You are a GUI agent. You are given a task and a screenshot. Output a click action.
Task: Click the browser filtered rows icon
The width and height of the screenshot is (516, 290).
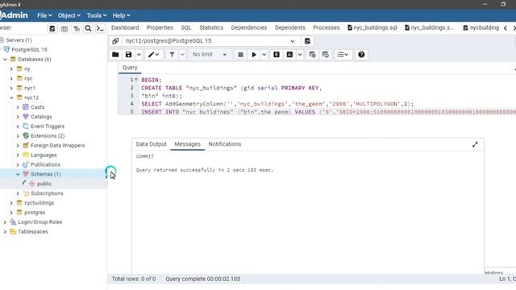(x=77, y=29)
